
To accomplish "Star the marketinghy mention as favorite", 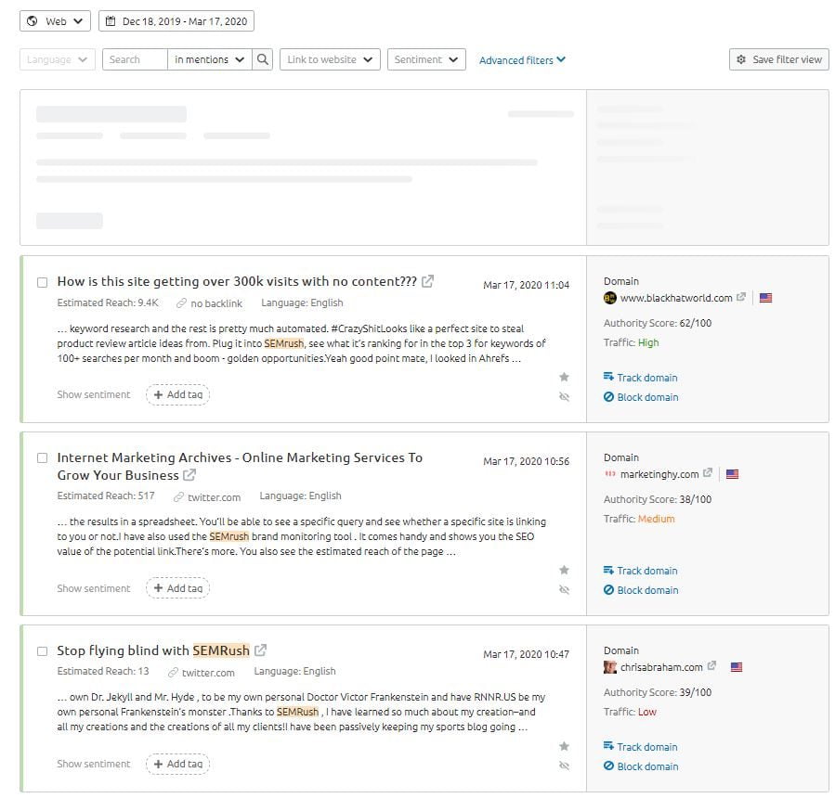I will click(x=564, y=571).
